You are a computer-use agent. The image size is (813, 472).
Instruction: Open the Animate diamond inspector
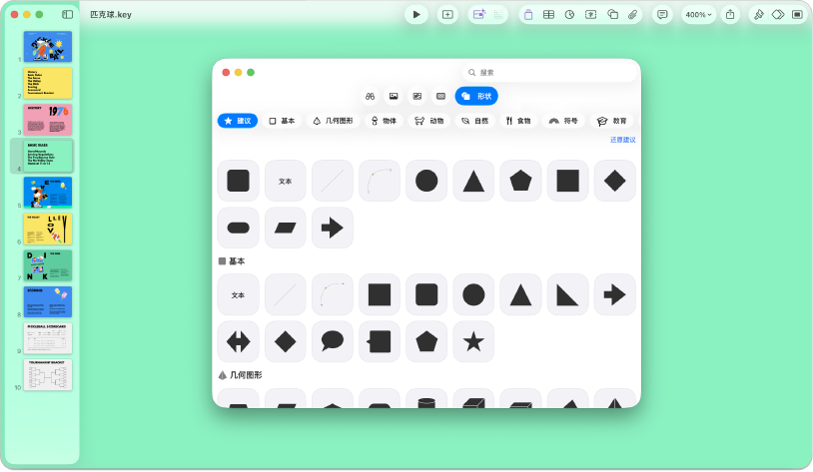pos(778,15)
